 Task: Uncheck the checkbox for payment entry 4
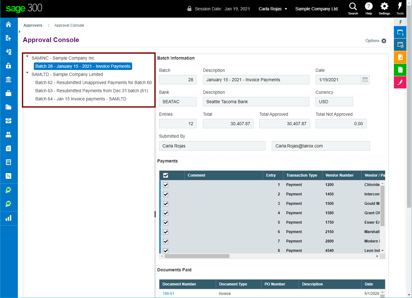pyautogui.click(x=166, y=213)
